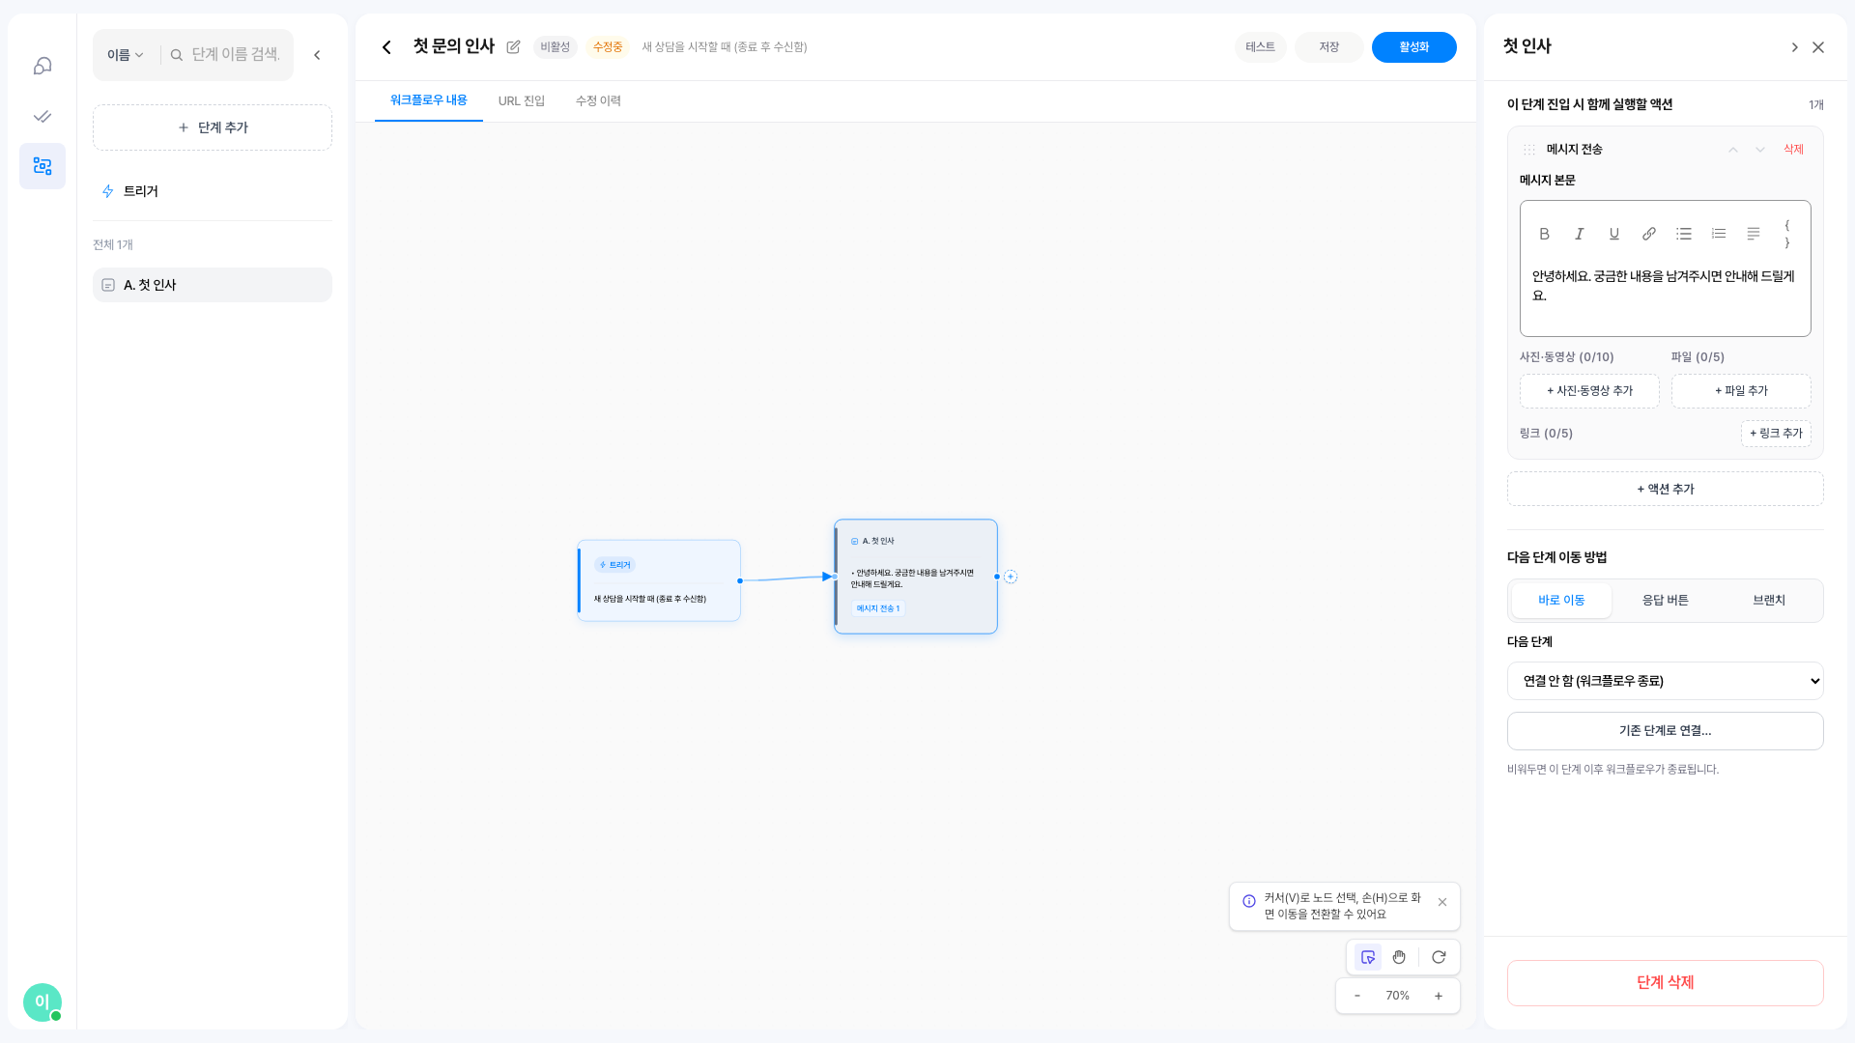Insert numbered list in message editor
Viewport: 1855px width, 1043px height.
(x=1719, y=234)
